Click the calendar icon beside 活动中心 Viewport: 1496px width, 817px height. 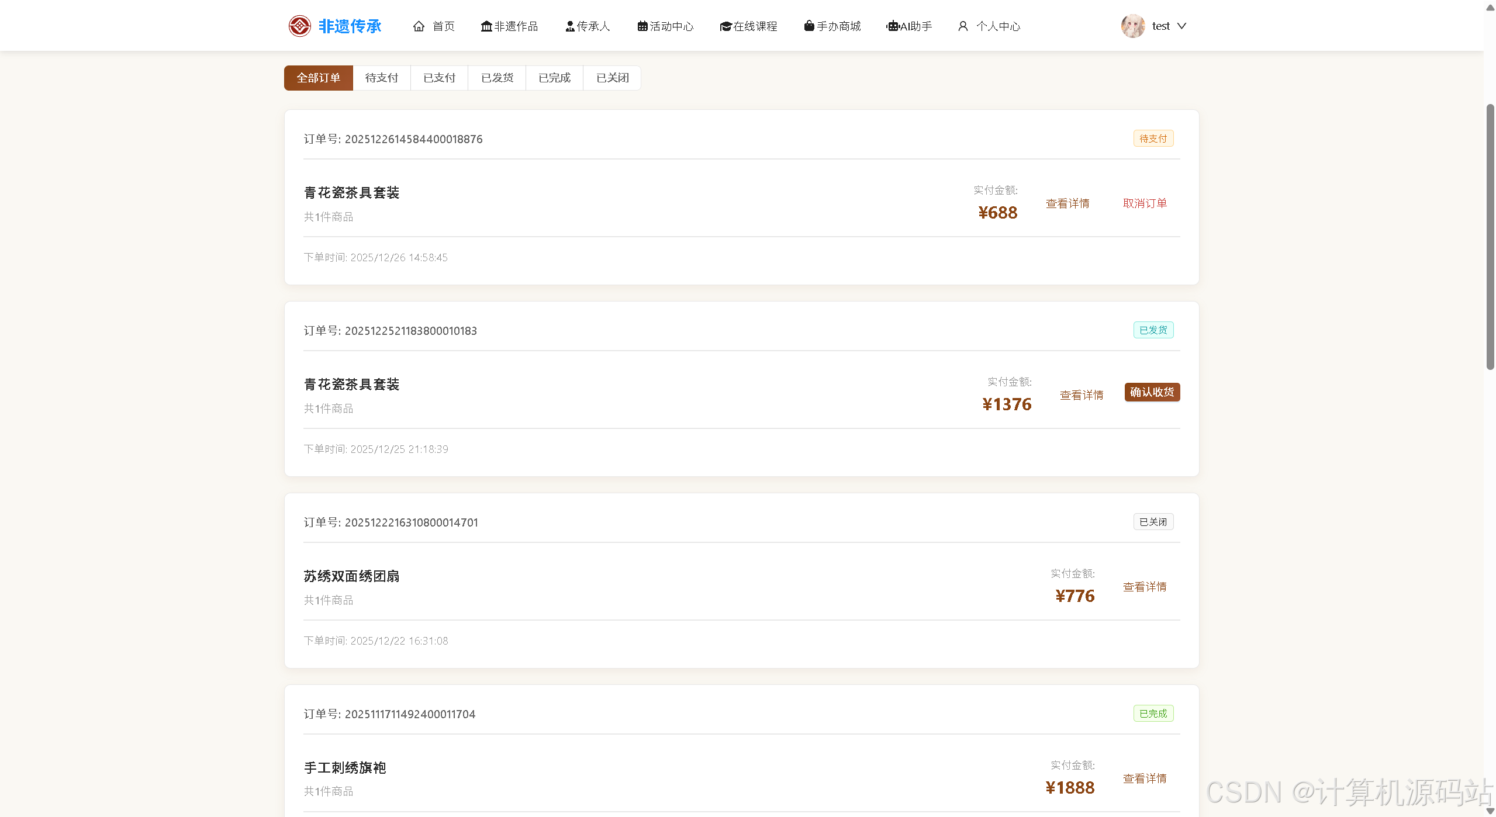[642, 26]
